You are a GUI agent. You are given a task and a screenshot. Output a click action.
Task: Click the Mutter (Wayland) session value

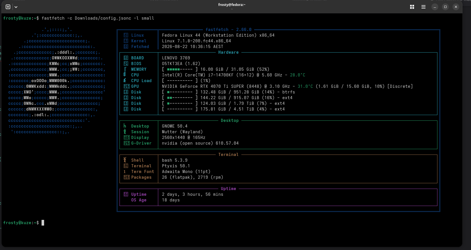coord(182,132)
